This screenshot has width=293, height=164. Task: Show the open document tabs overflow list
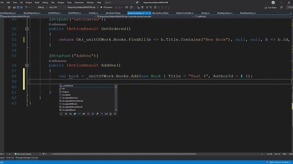point(291,13)
